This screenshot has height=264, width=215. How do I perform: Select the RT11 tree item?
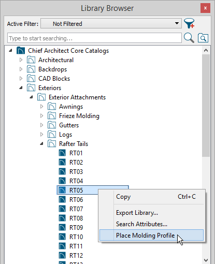[x=76, y=246]
